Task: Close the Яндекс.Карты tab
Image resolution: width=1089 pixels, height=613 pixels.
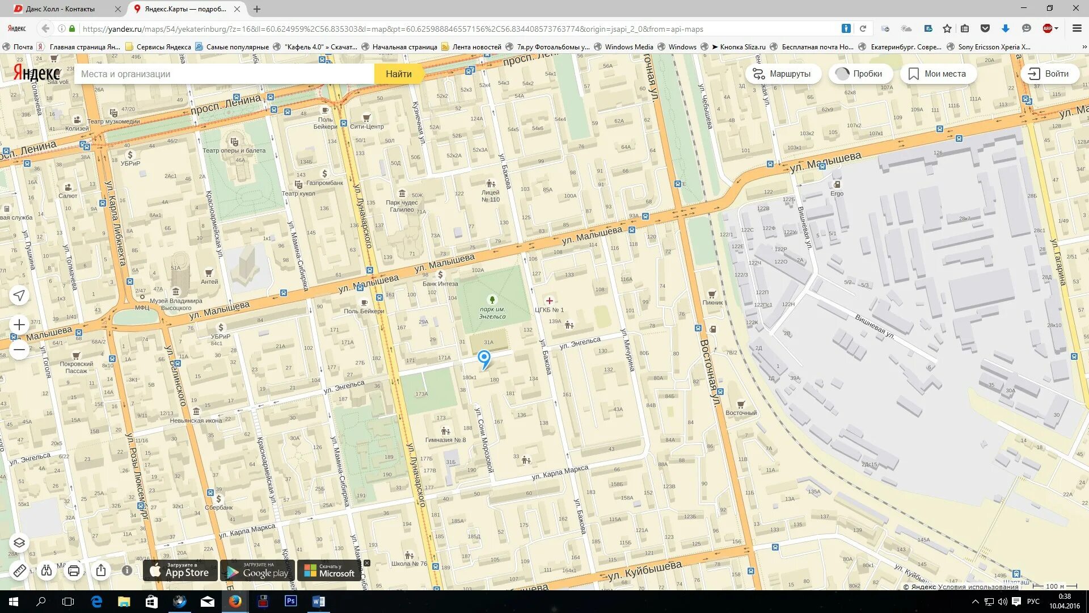Action: (237, 9)
